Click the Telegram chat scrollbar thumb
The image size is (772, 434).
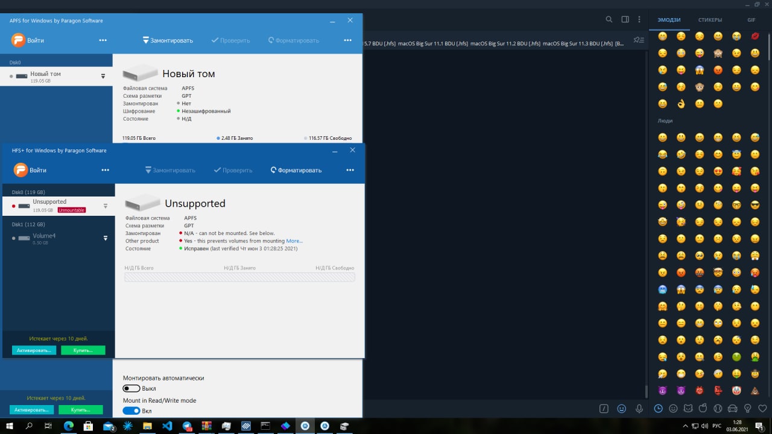(x=646, y=391)
